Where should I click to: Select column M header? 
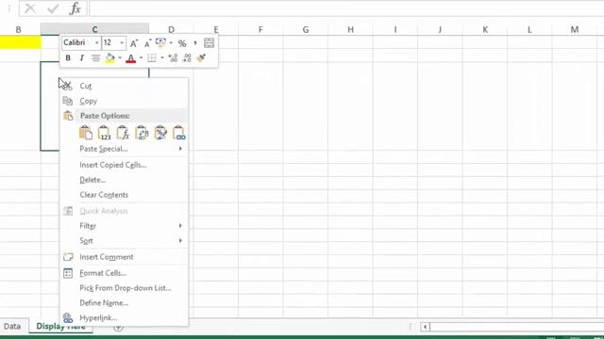coord(575,29)
